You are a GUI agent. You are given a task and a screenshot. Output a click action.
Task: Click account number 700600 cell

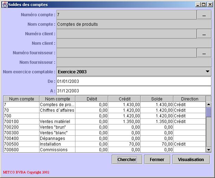click(x=21, y=149)
